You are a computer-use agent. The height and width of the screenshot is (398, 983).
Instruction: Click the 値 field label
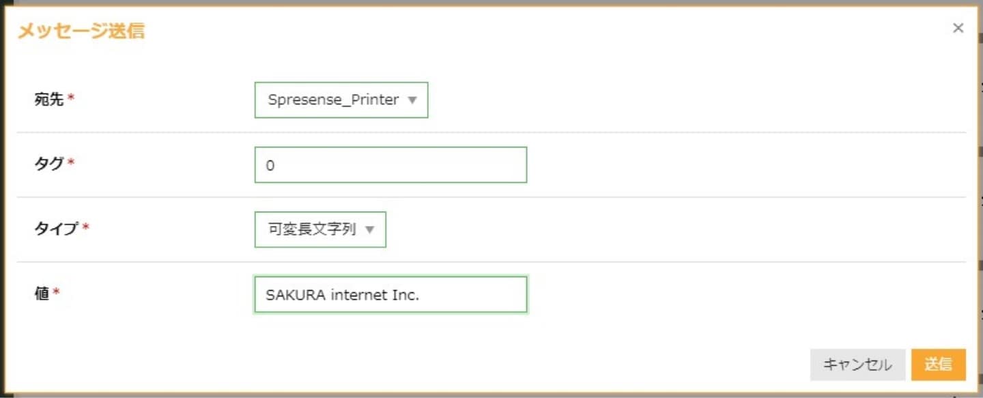[x=42, y=294]
